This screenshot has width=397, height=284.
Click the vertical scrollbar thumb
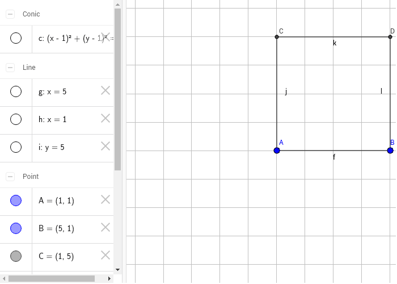117,90
